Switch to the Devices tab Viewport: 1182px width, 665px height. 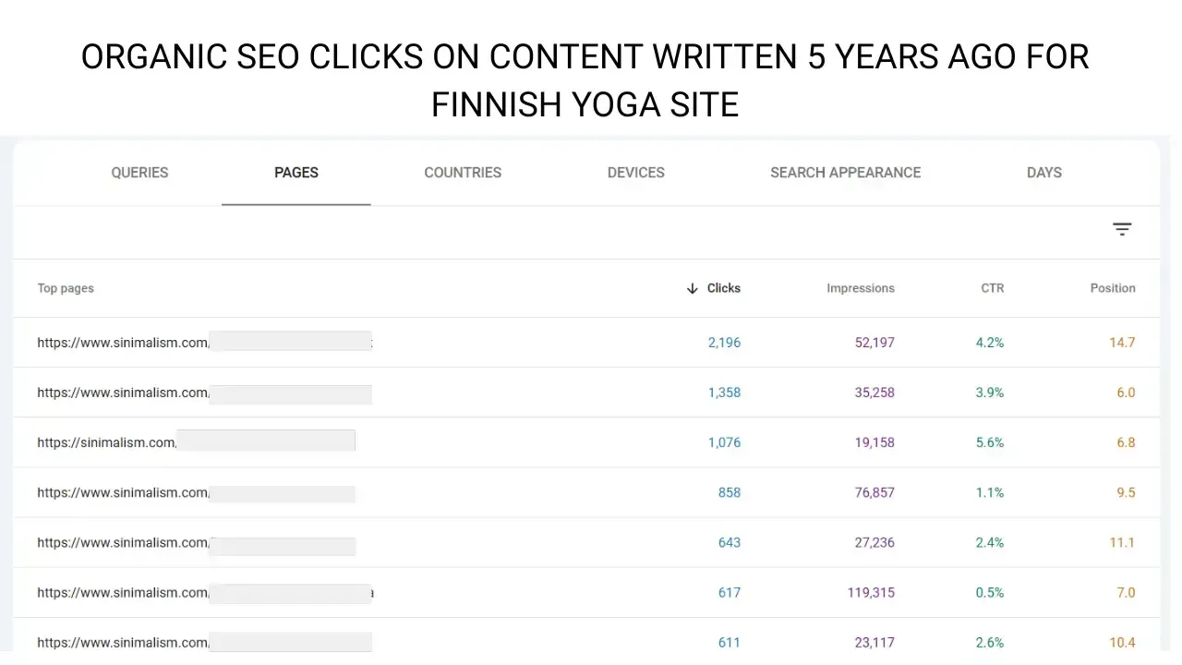[x=635, y=173]
